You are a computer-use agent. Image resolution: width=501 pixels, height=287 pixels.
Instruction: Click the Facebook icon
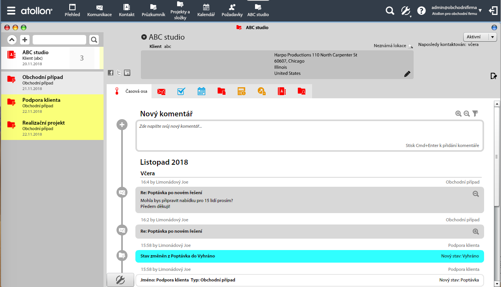pos(111,73)
